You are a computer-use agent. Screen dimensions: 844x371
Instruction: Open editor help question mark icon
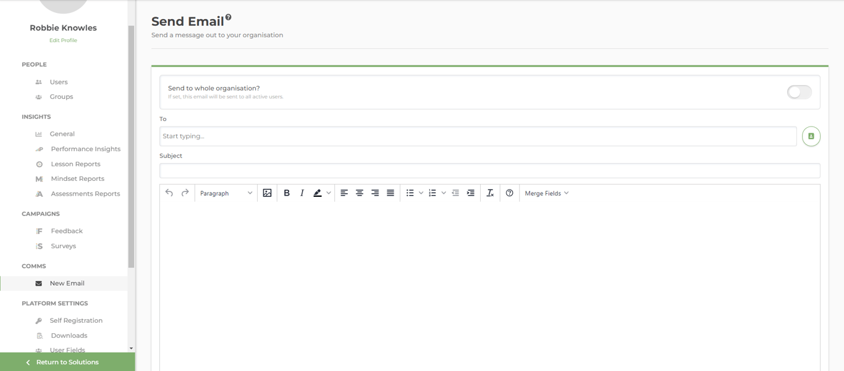pyautogui.click(x=510, y=193)
